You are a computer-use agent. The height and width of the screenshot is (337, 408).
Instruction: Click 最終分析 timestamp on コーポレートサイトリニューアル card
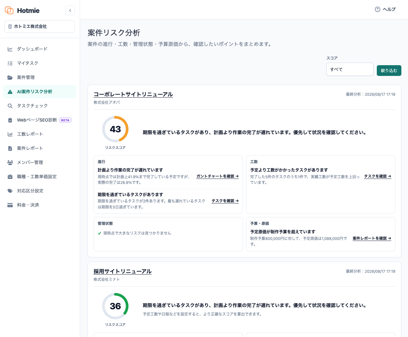click(371, 94)
